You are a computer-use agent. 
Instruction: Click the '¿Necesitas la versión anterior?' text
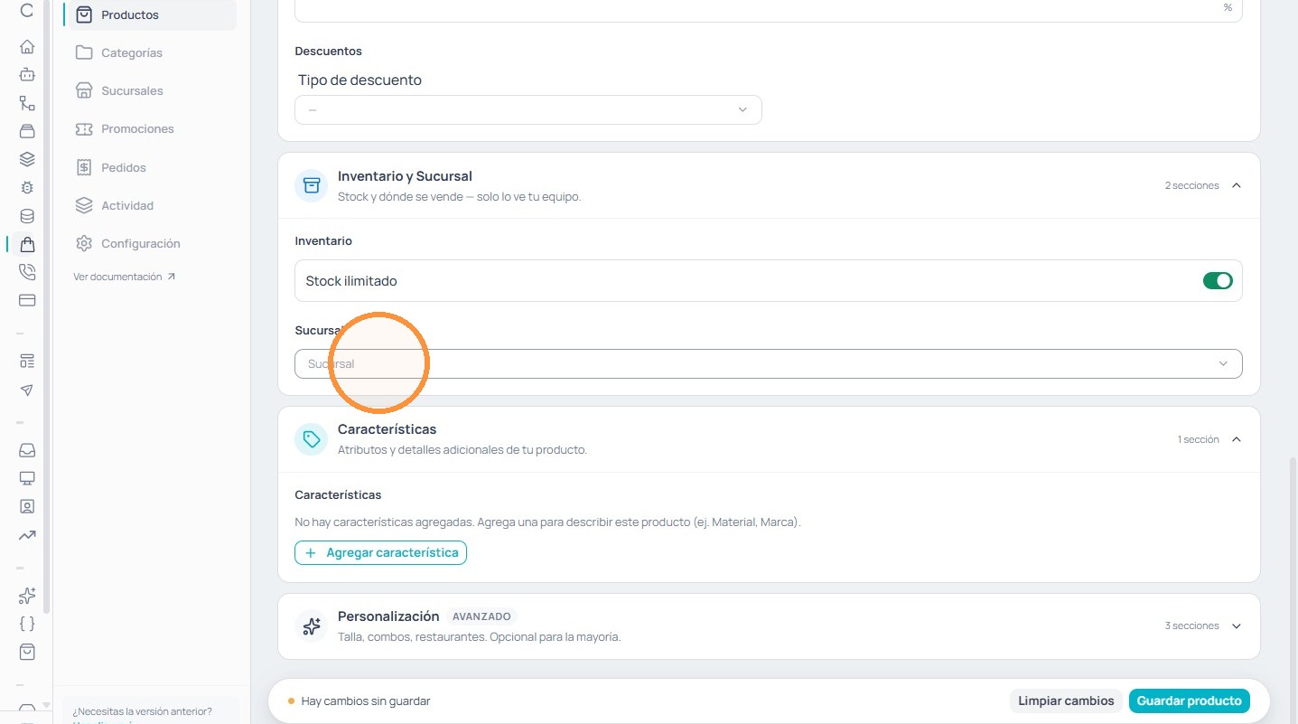(143, 711)
